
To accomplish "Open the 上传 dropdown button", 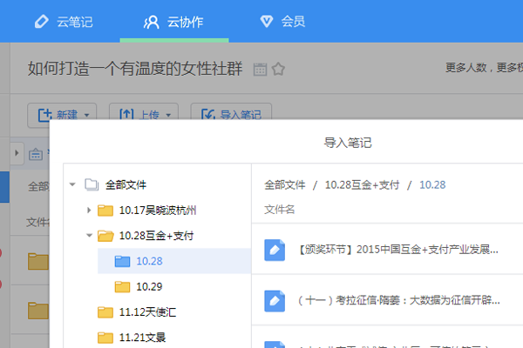I will [x=143, y=114].
